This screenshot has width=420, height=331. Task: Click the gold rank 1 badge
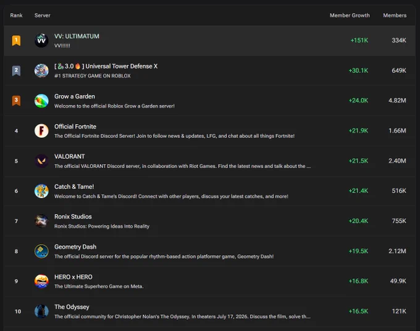tap(16, 40)
